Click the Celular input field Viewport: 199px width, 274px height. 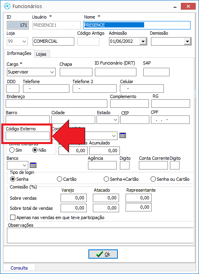coord(142,89)
